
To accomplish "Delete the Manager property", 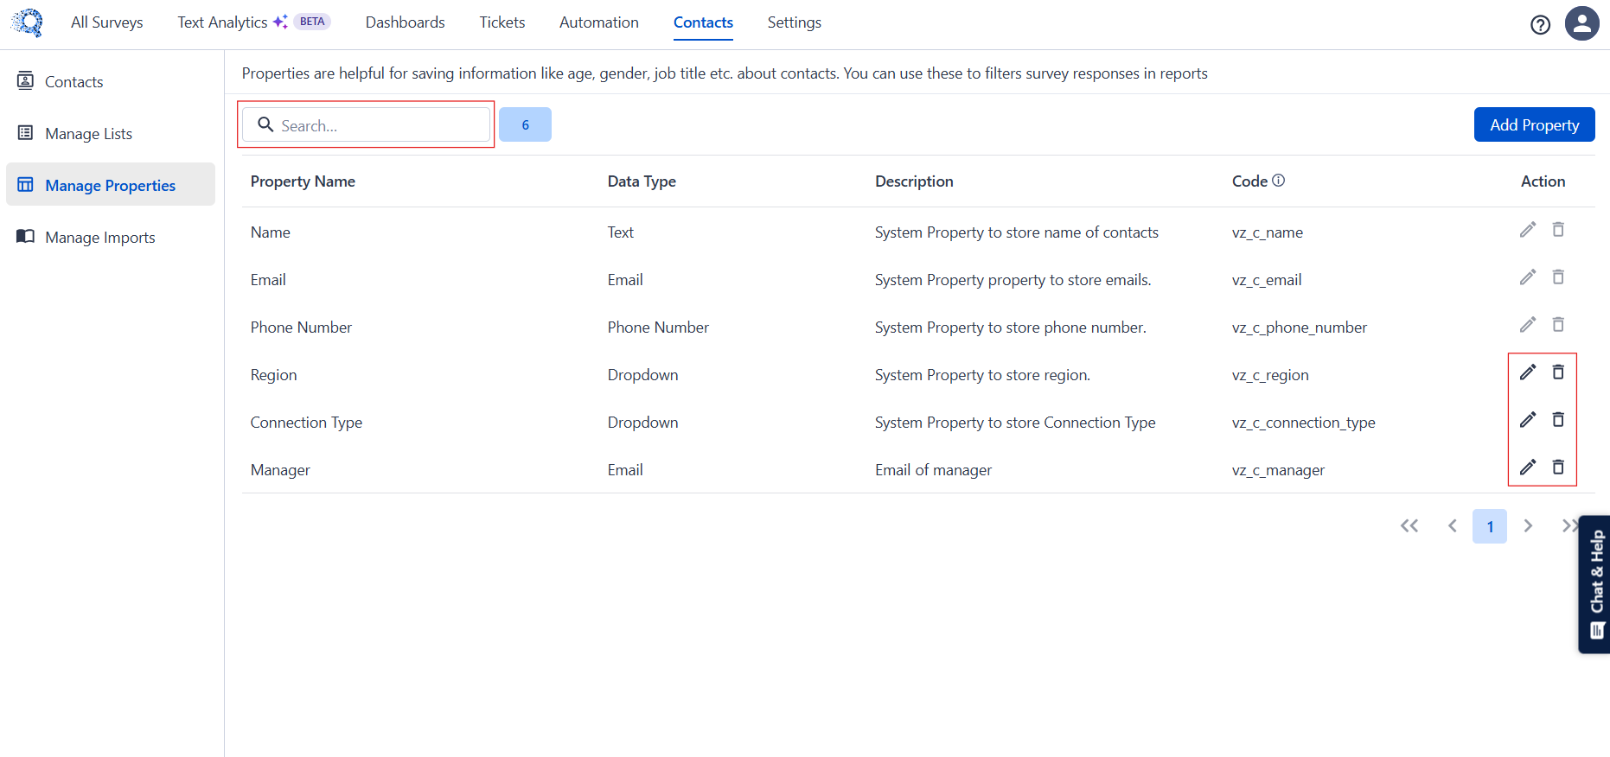I will point(1558,468).
